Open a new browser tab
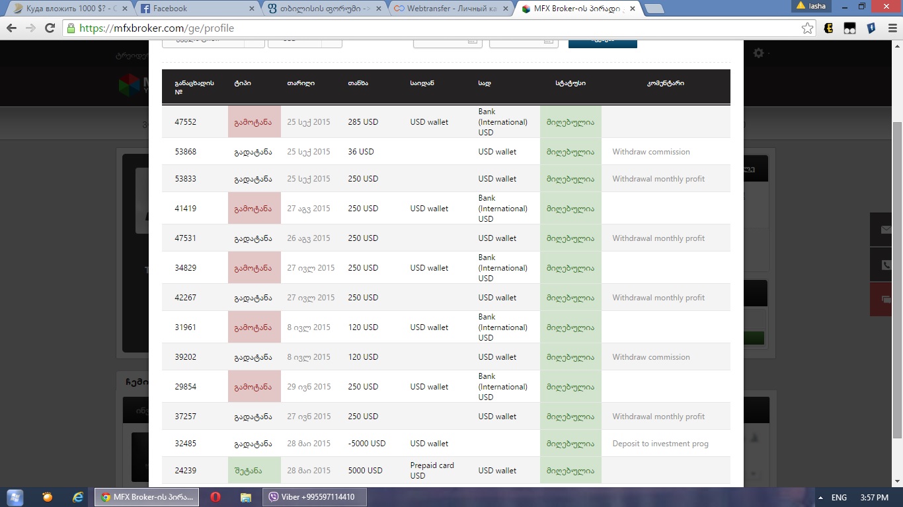 click(654, 9)
